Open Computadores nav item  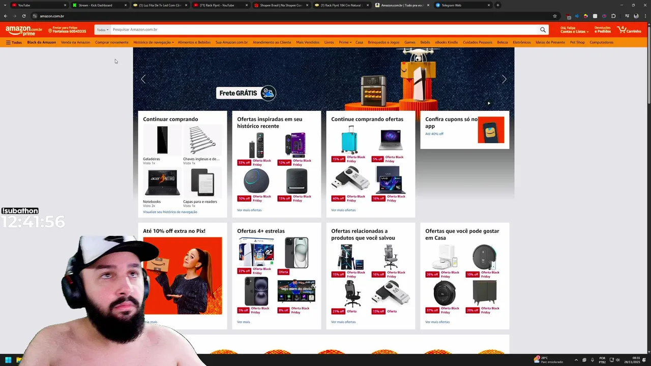pyautogui.click(x=601, y=42)
